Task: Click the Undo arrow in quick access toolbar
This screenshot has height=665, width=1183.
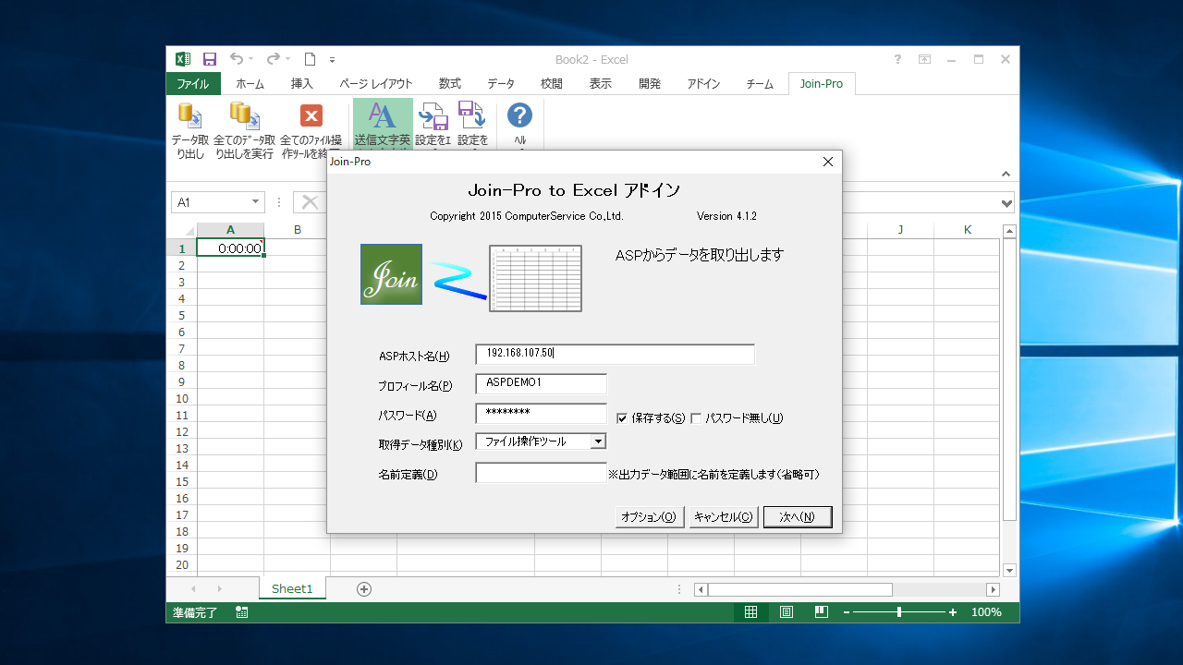Action: (x=237, y=59)
